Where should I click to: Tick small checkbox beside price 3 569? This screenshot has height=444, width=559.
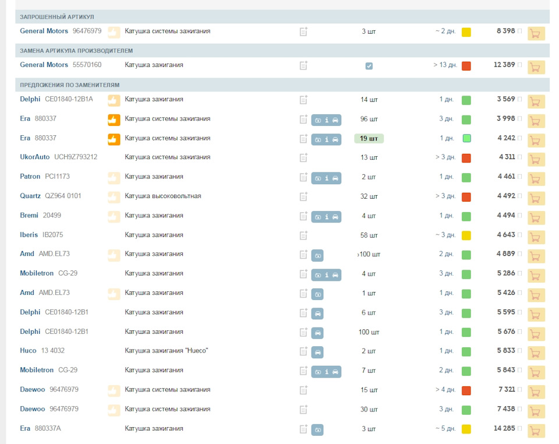[x=520, y=99]
